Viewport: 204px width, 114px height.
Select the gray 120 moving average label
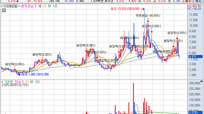click(55, 6)
